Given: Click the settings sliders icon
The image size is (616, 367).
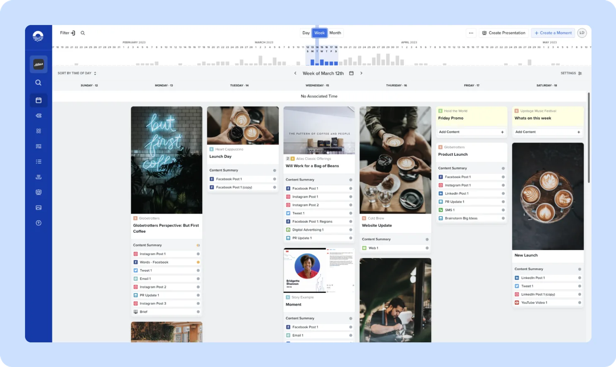Looking at the screenshot, I should tap(580, 73).
